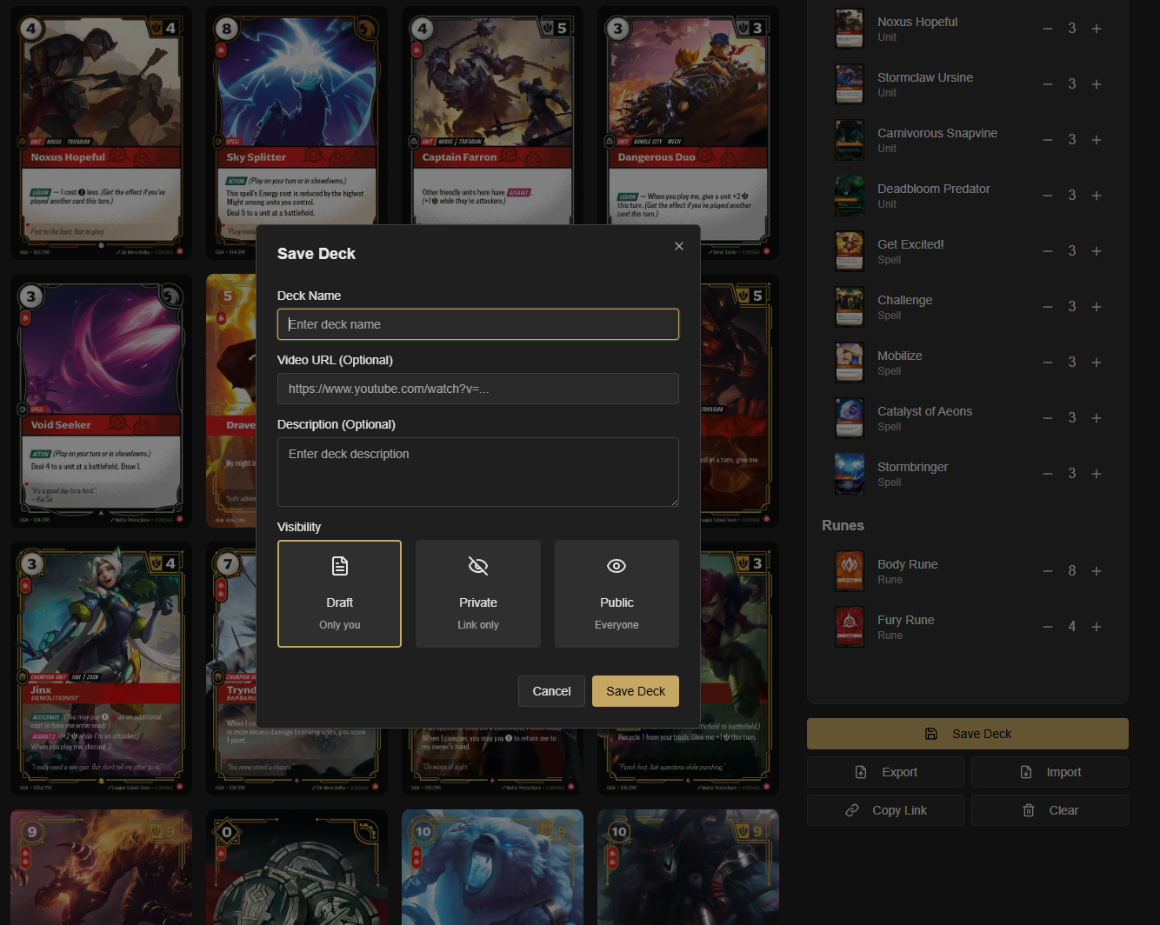Viewport: 1160px width, 925px height.
Task: Click the deck description textarea
Action: [478, 472]
